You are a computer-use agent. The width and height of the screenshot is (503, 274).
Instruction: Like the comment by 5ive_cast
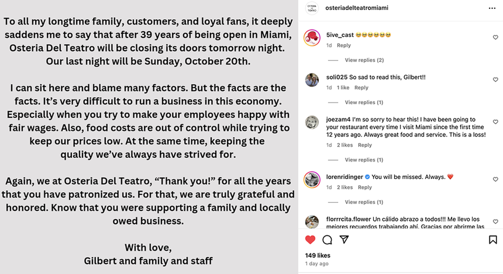(495, 37)
